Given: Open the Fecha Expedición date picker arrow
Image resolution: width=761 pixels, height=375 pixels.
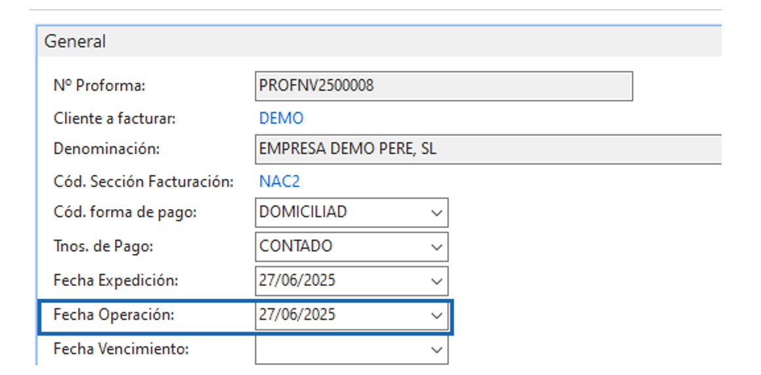Looking at the screenshot, I should coord(436,281).
